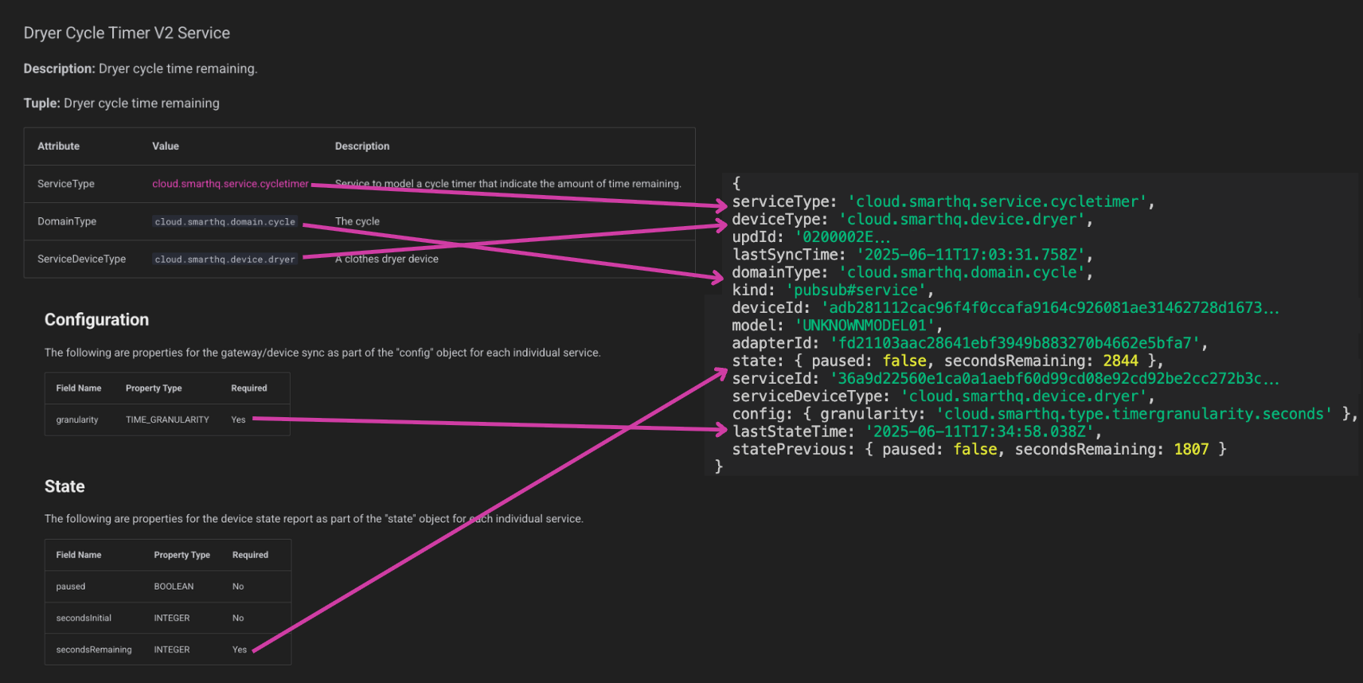Click the paused field name in State table
Image resolution: width=1363 pixels, height=683 pixels.
pos(71,587)
